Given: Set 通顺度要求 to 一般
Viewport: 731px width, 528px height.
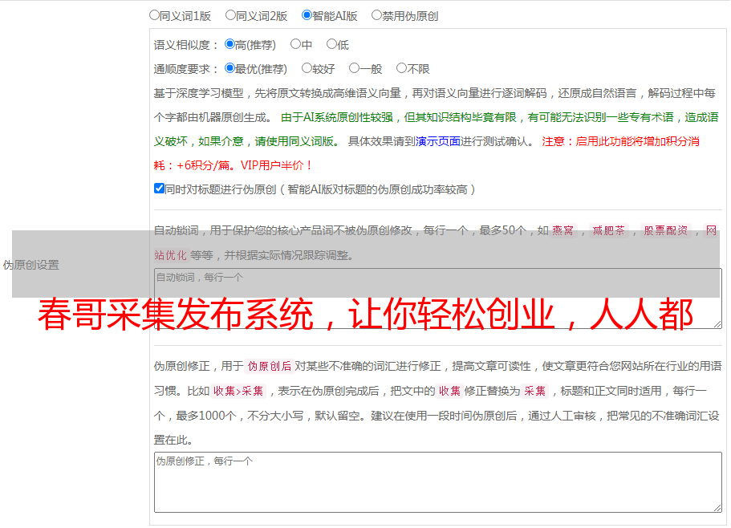Looking at the screenshot, I should (355, 68).
